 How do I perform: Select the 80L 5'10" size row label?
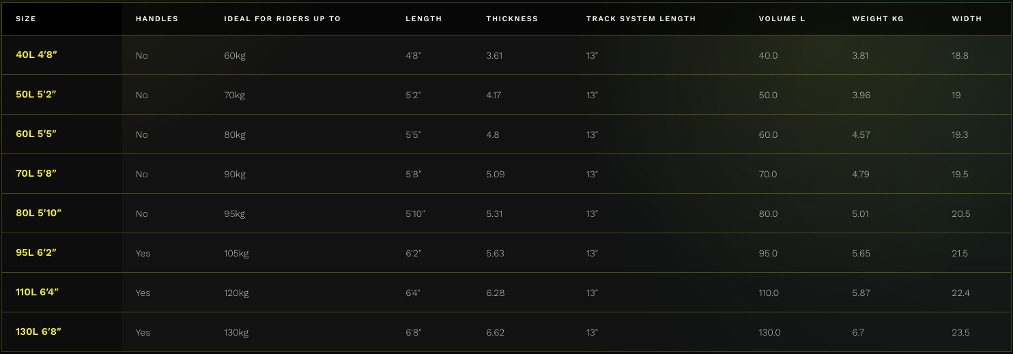pyautogui.click(x=39, y=213)
